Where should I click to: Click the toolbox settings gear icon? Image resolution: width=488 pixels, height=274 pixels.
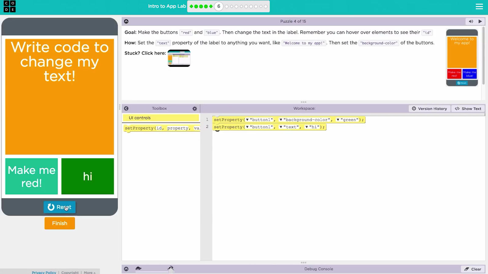coord(195,109)
